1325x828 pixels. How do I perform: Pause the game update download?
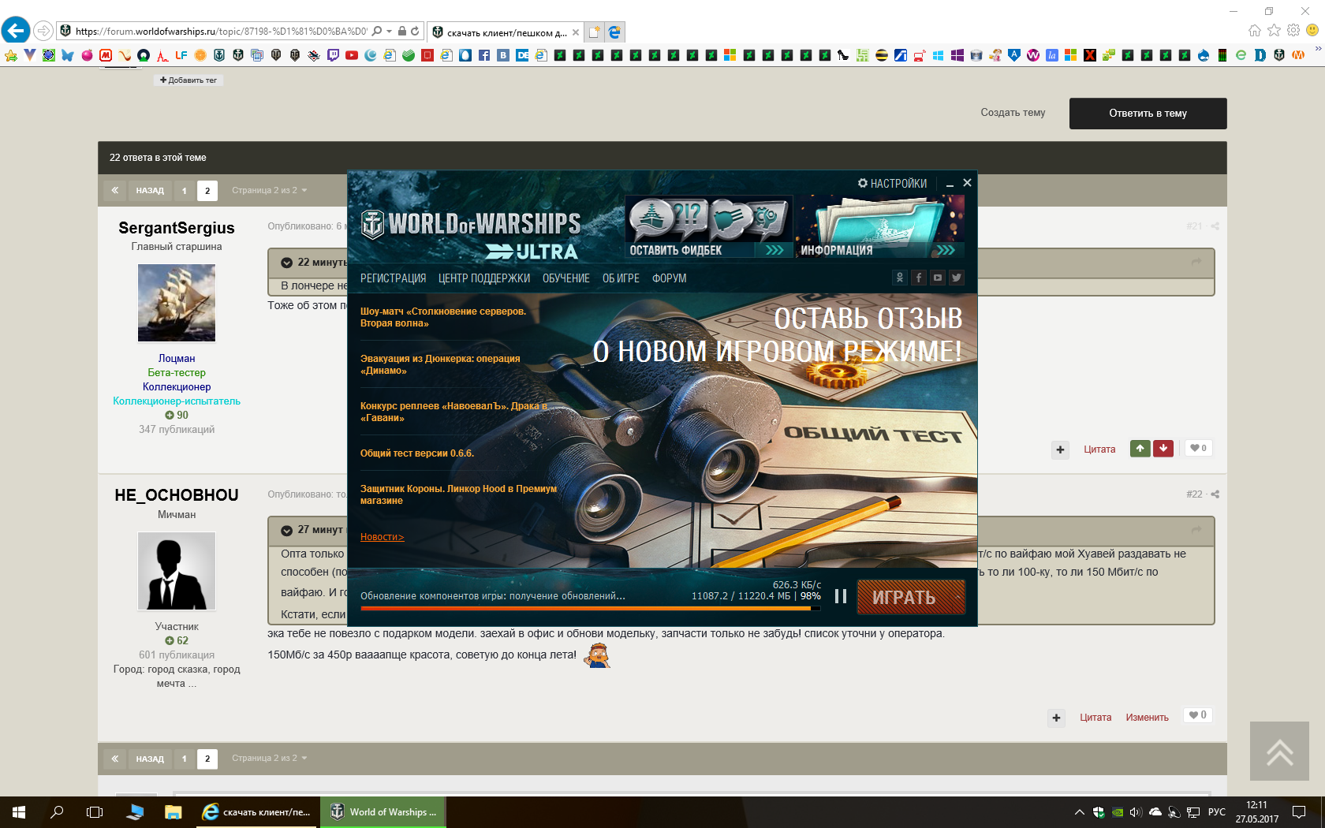[x=841, y=596]
